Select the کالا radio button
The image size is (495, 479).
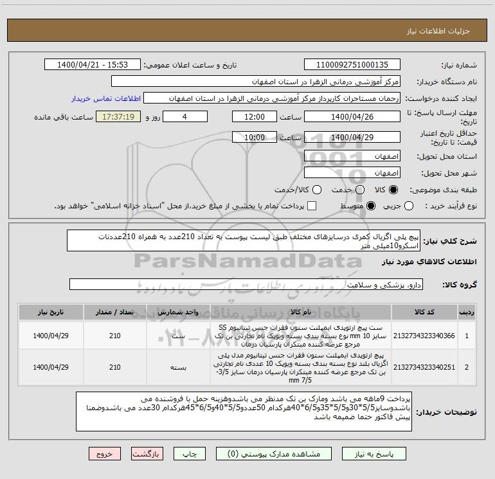[x=393, y=190]
